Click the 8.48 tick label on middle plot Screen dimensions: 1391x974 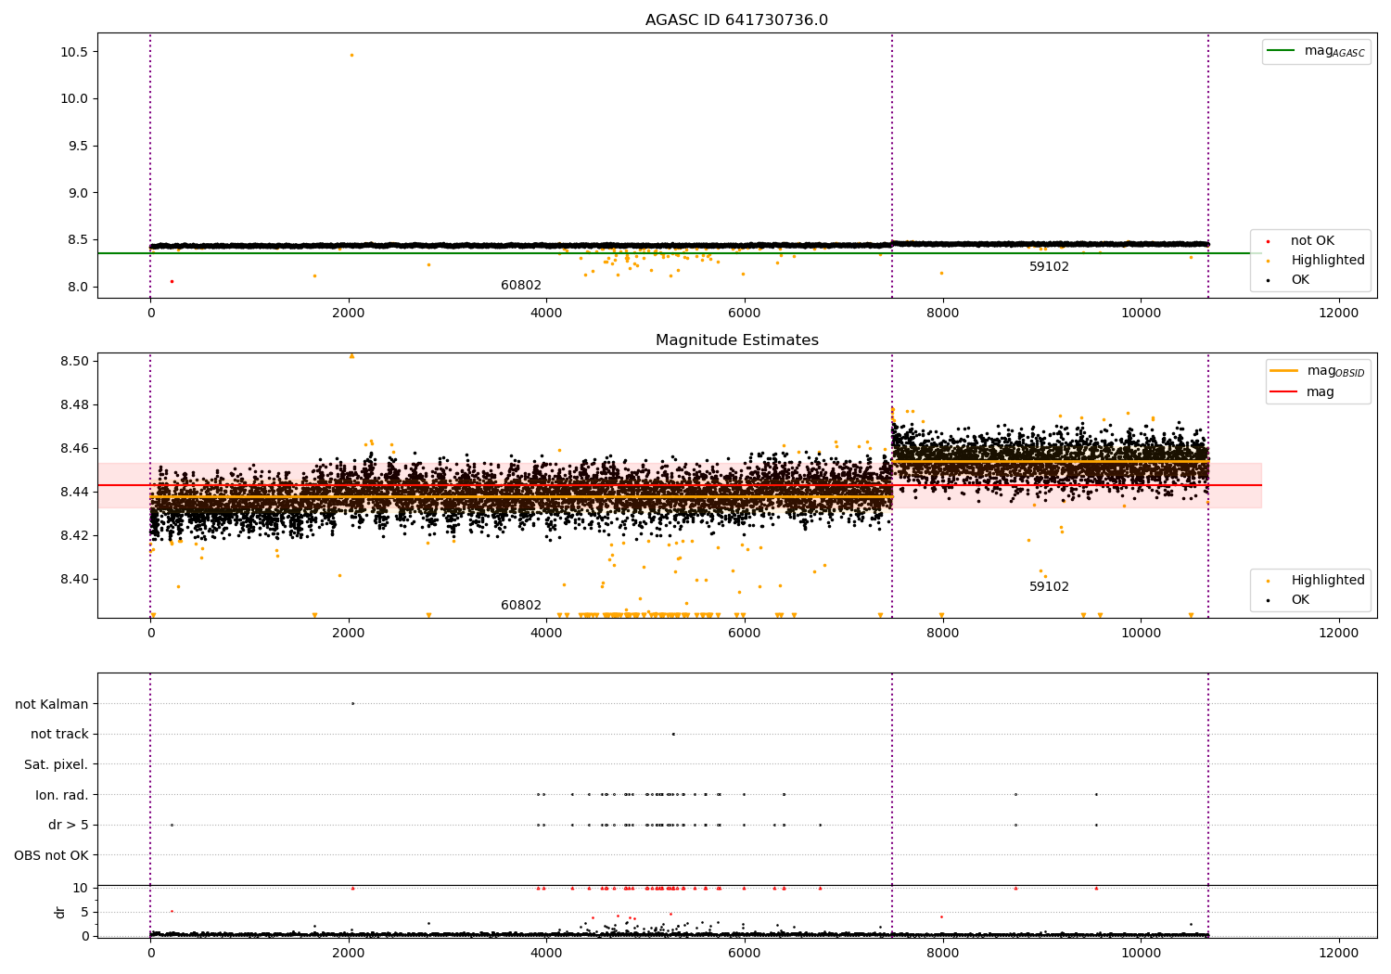[x=74, y=404]
